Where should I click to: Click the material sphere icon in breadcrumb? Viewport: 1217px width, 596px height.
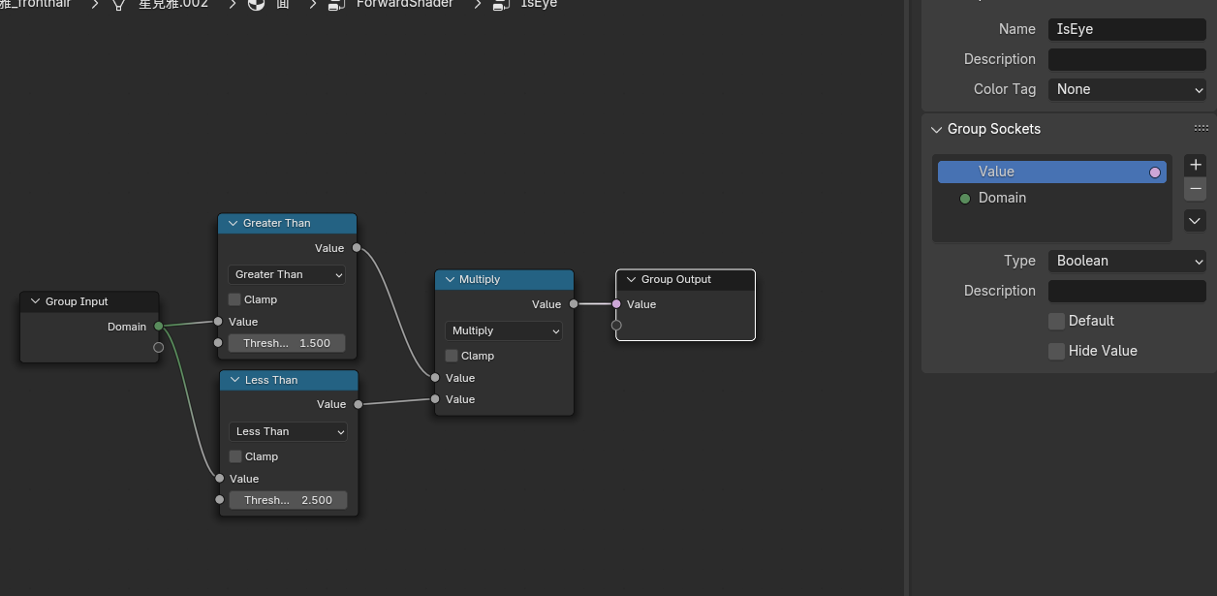click(x=256, y=5)
